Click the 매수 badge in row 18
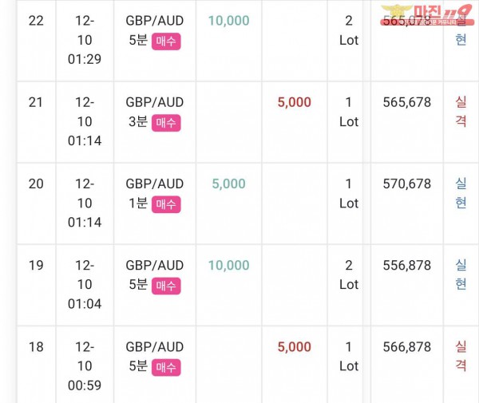This screenshot has width=479, height=403. click(x=166, y=368)
